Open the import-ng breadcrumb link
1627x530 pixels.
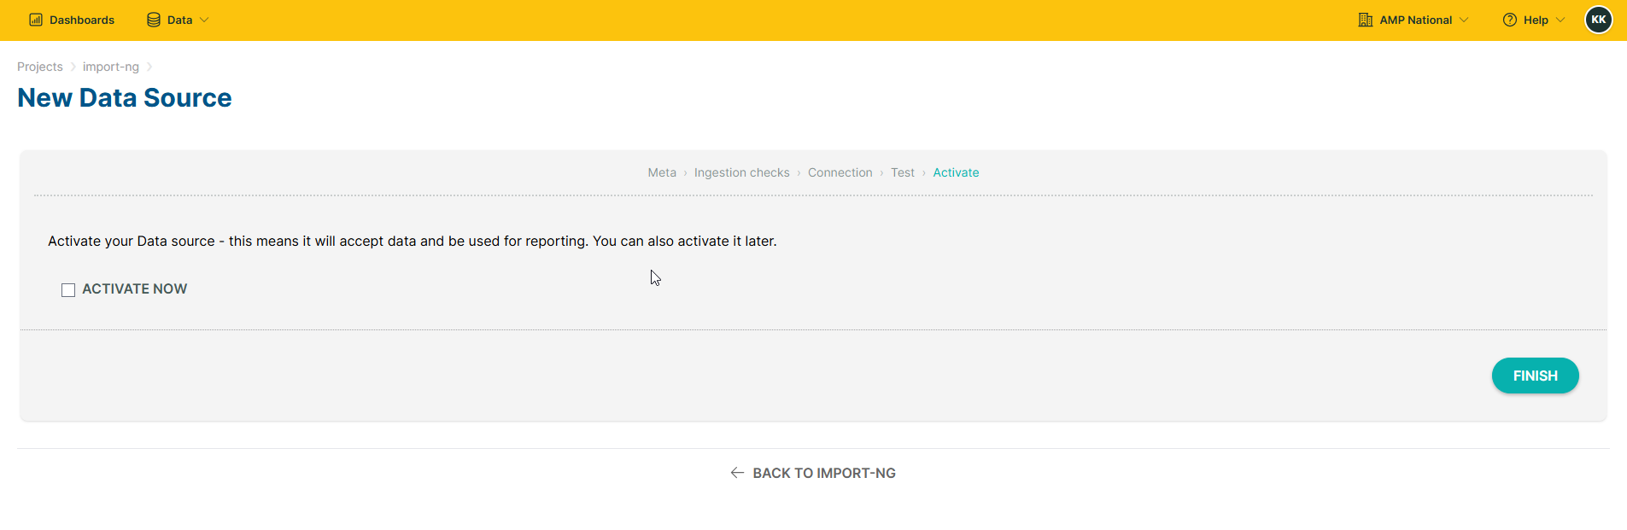coord(111,67)
